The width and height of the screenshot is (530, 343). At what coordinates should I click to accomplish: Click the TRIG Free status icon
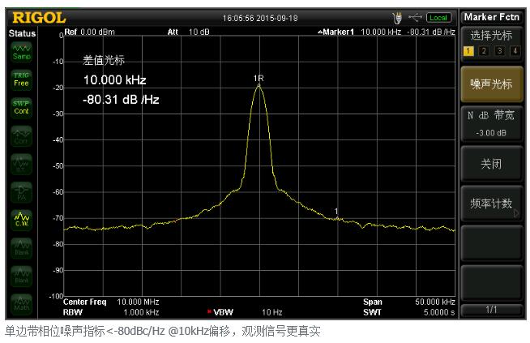[21, 79]
